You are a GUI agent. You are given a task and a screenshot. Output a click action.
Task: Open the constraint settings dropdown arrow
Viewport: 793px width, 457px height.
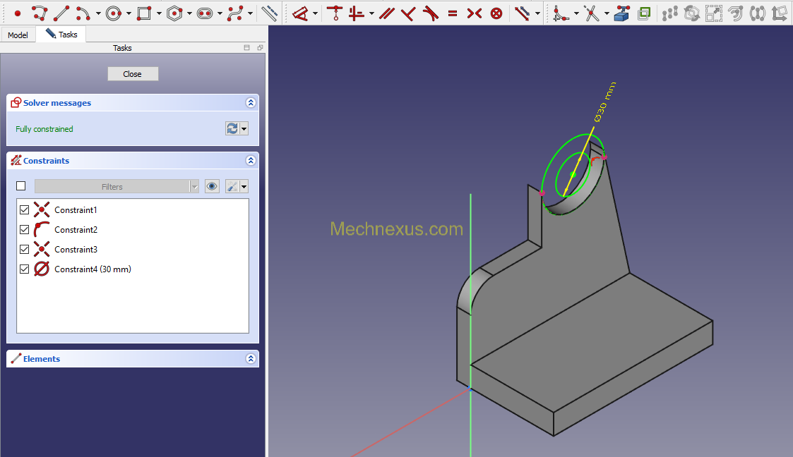pyautogui.click(x=244, y=186)
